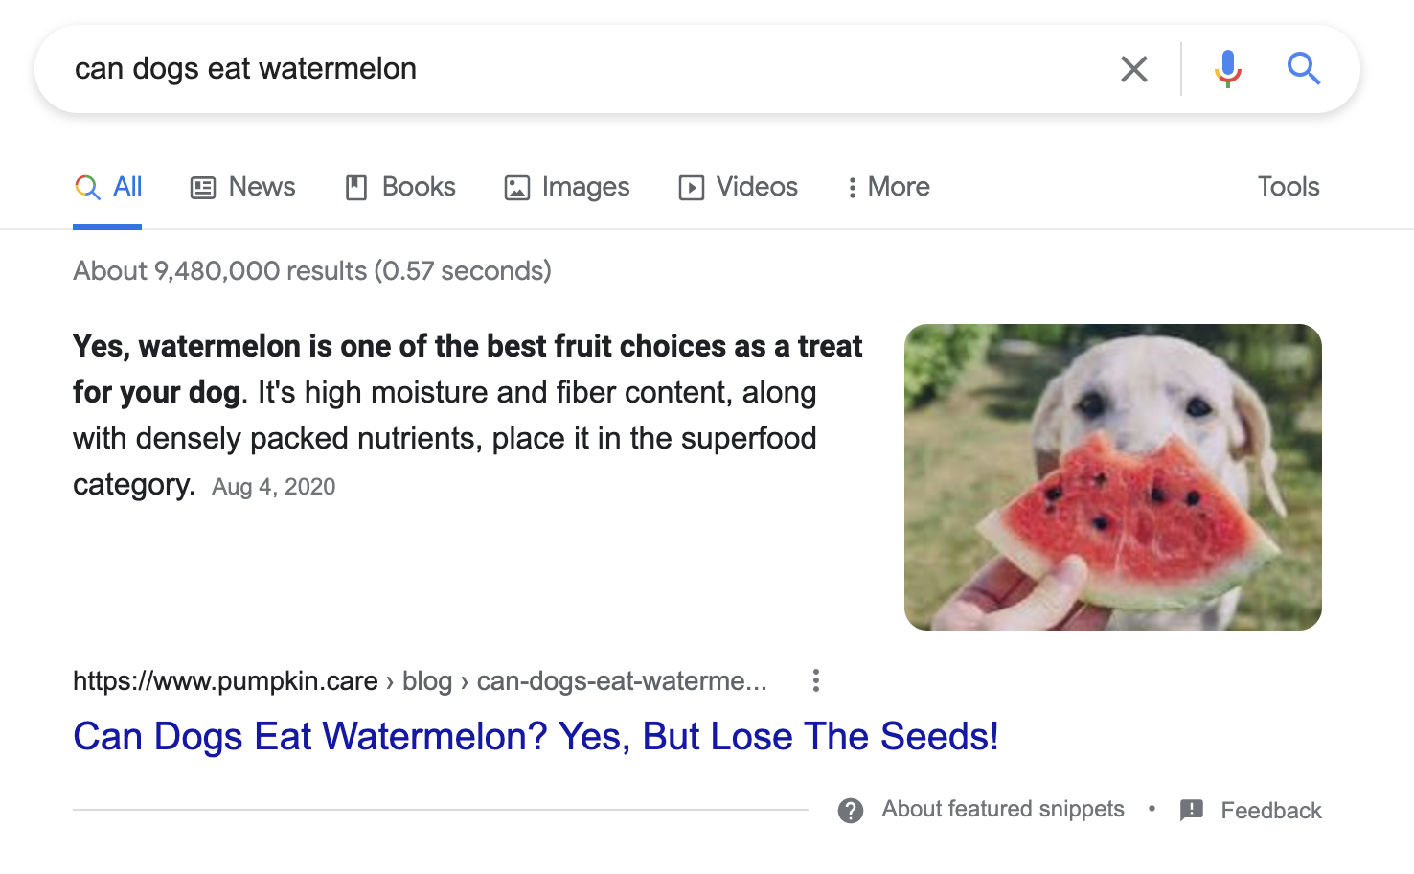Viewport: 1414px width, 874px height.
Task: Click the News tab icon
Action: tap(202, 187)
